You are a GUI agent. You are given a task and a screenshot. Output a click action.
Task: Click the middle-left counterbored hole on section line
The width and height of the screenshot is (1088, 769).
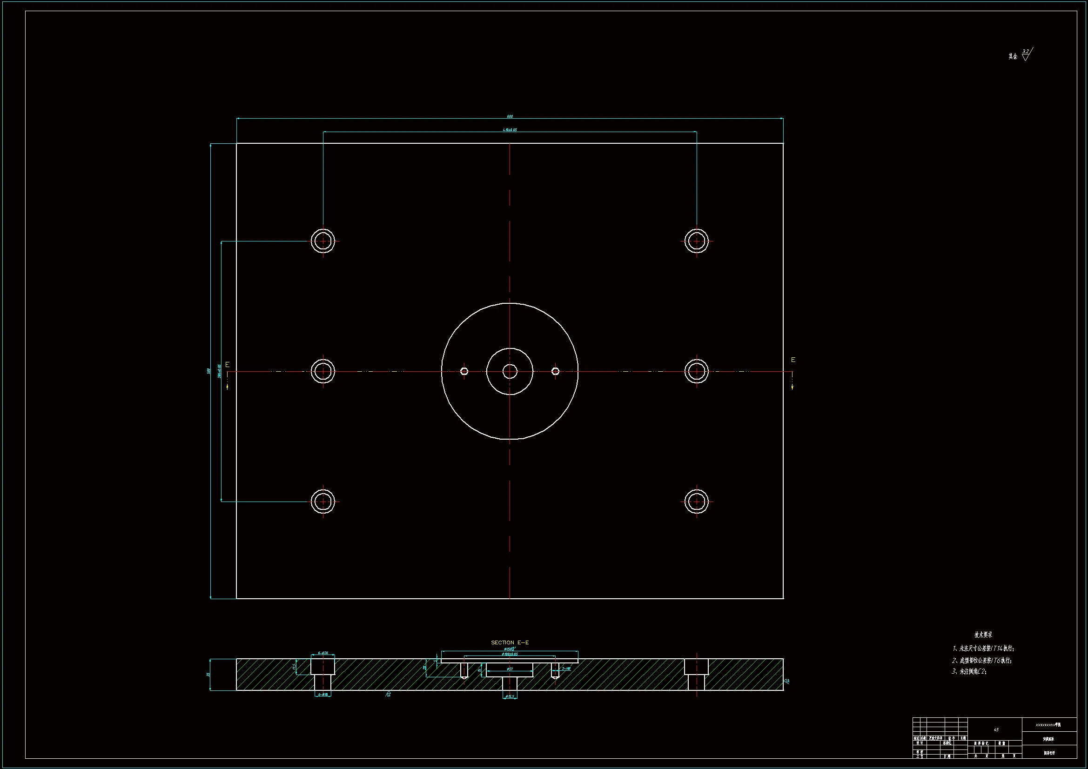[x=322, y=371]
